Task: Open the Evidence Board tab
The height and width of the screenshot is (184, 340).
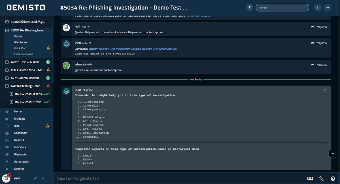Action: pos(23,54)
